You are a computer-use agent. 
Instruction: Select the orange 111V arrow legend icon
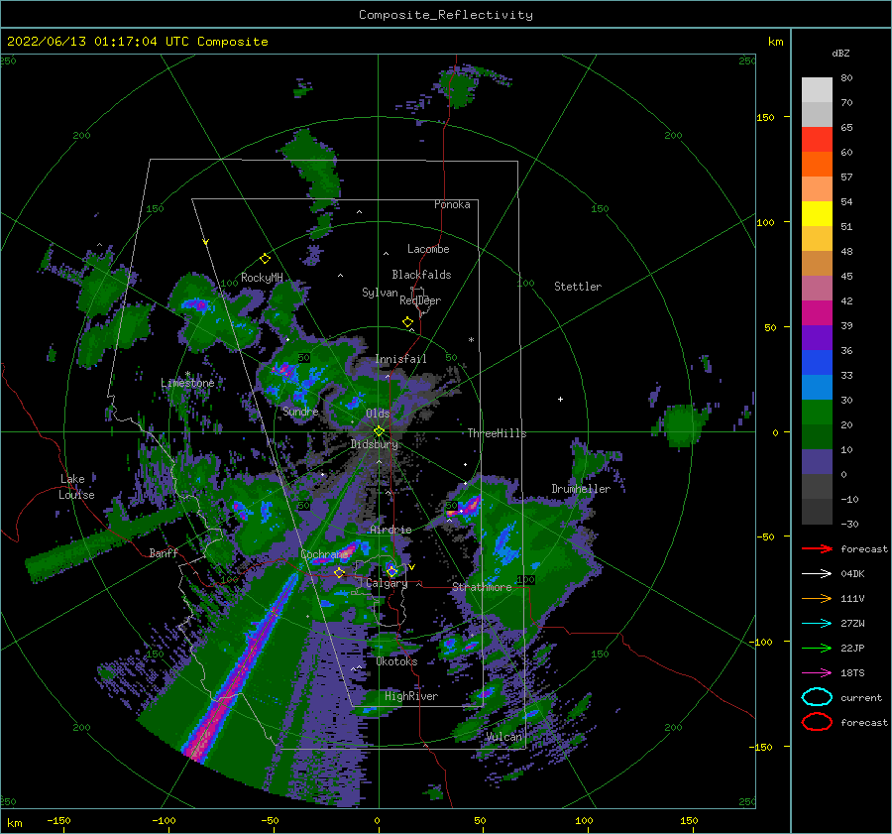tap(817, 598)
